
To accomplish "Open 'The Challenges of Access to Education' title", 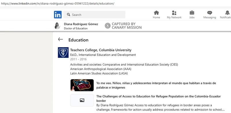I will tap(159, 98).
